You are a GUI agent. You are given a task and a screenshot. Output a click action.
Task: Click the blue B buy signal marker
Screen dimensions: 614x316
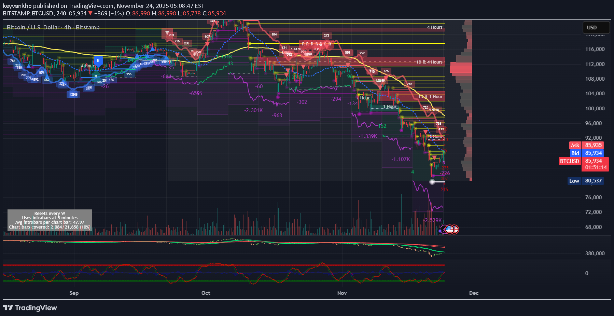tap(98, 61)
